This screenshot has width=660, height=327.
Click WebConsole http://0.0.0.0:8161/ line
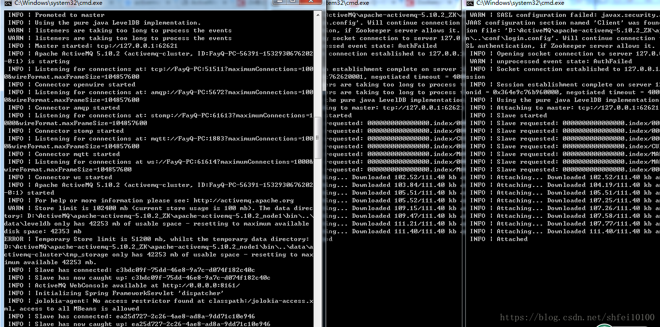[x=124, y=285]
